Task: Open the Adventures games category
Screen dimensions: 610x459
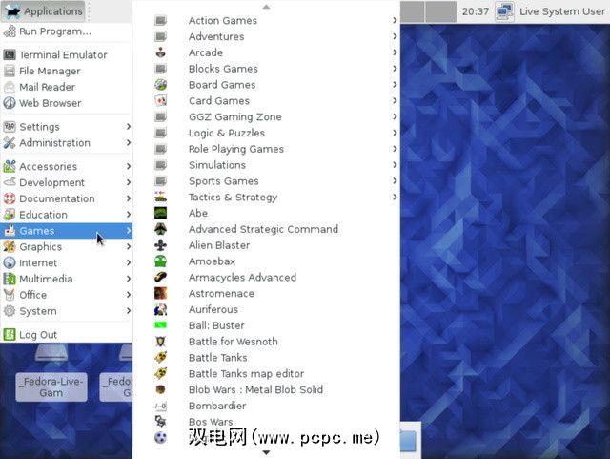Action: click(x=267, y=36)
